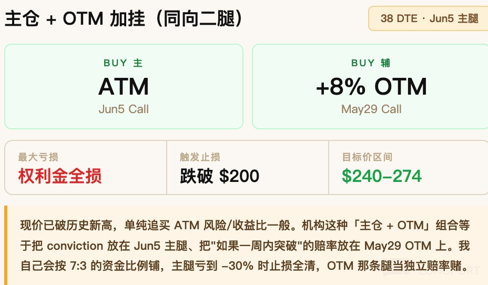
Task: Click the green "$240–274" target price
Action: (382, 176)
